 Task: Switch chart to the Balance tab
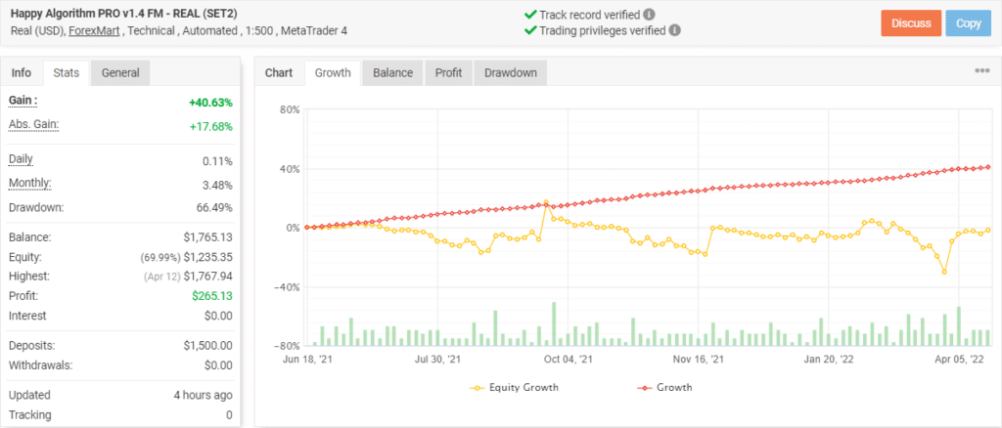coord(392,72)
